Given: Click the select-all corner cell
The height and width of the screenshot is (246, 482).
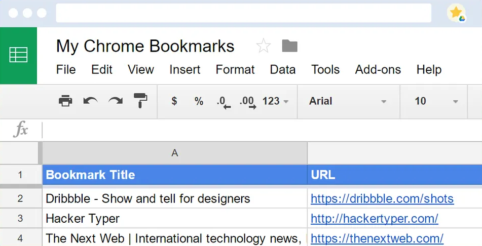Looking at the screenshot, I should pos(20,153).
